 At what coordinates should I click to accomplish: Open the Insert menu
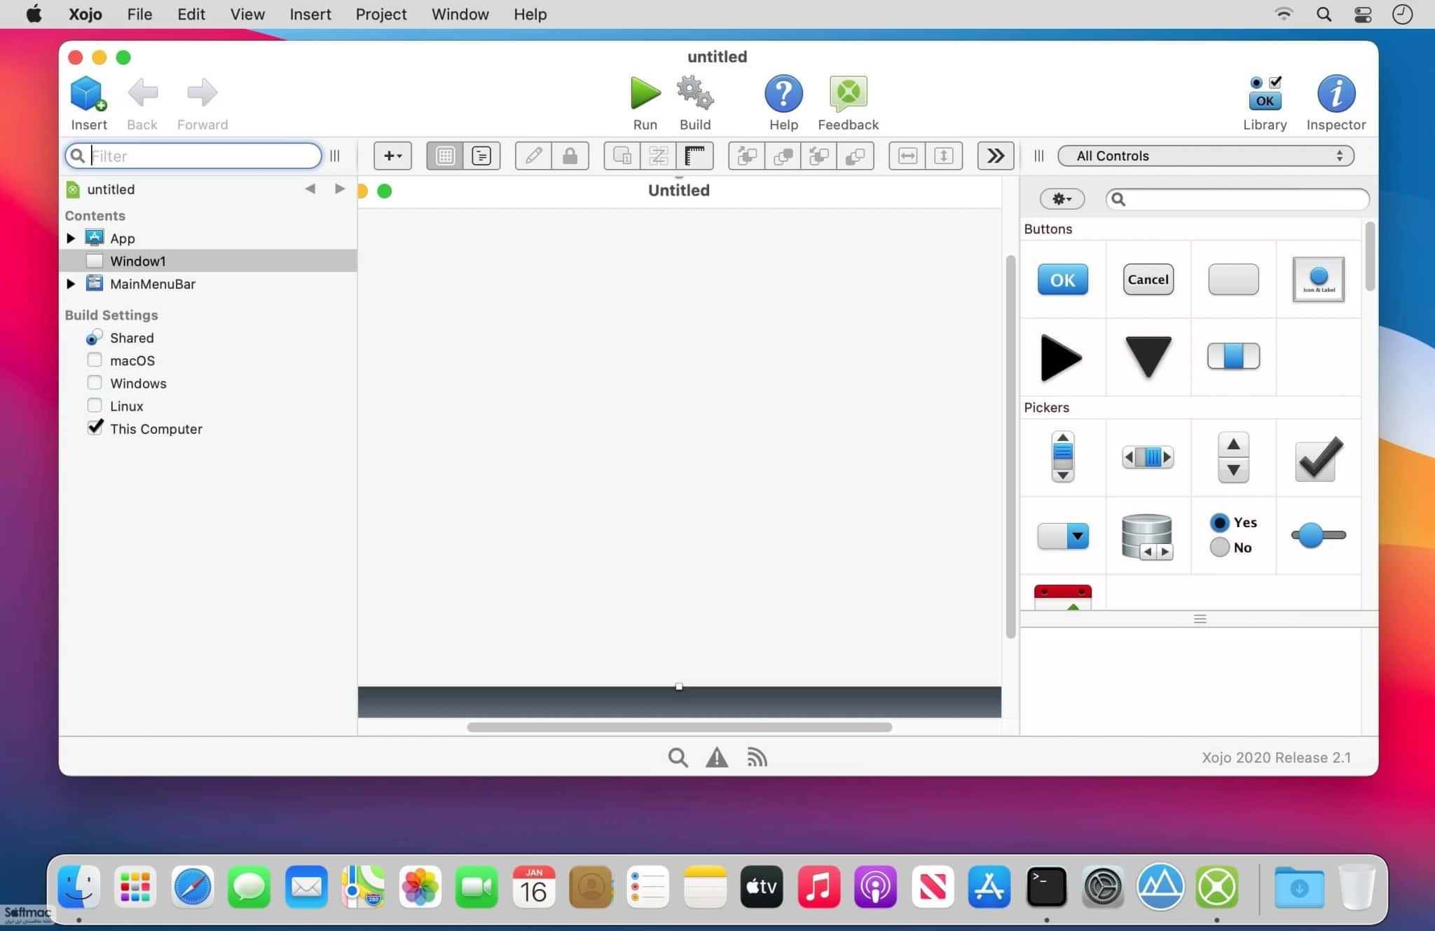click(310, 14)
